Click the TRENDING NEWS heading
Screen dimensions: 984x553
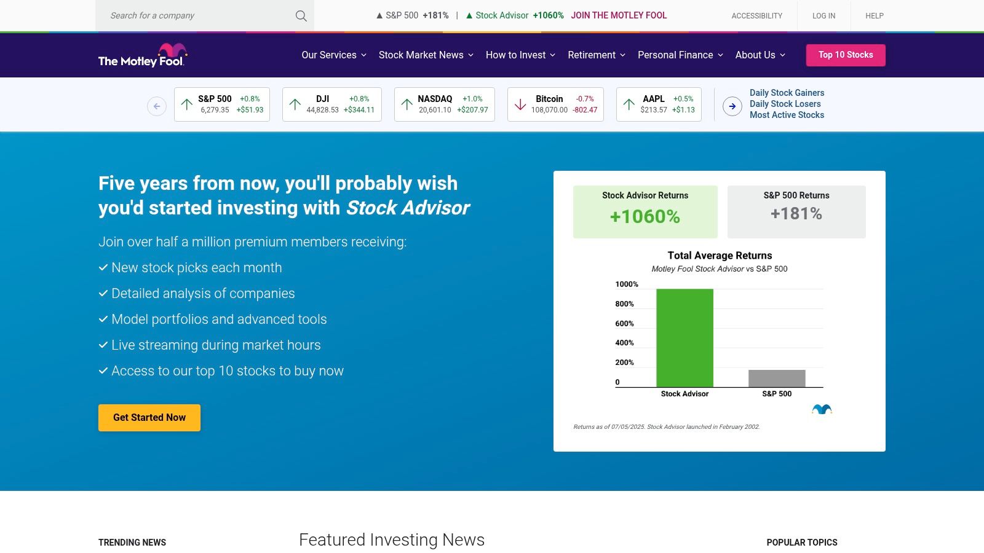pos(132,543)
